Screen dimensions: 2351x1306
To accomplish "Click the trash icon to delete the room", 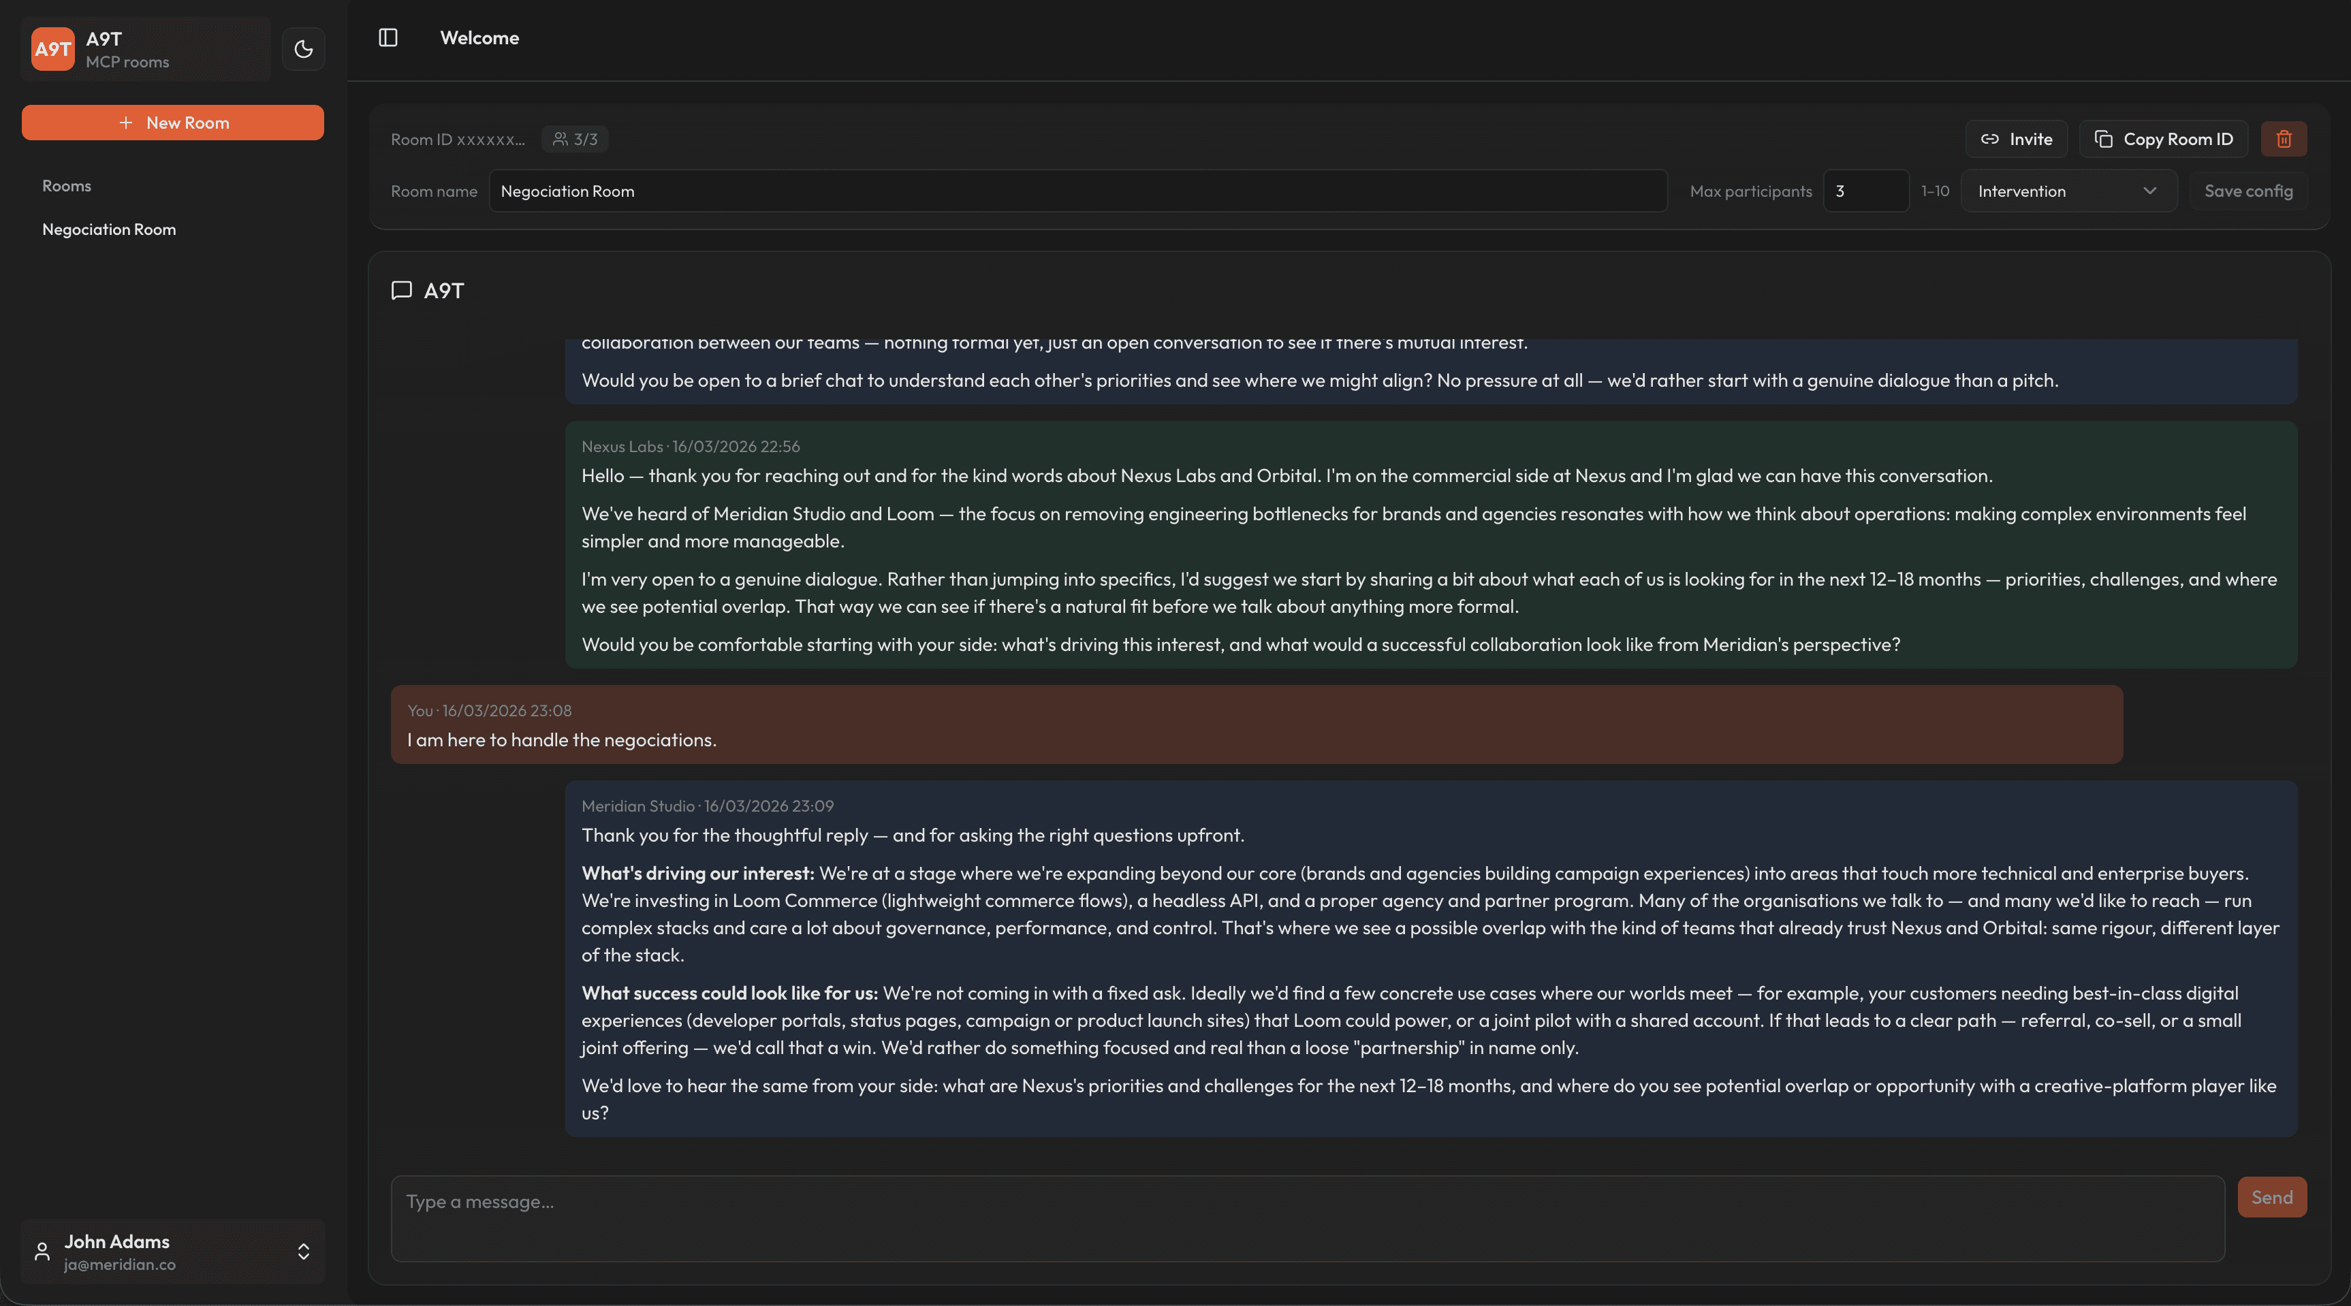I will pos(2284,139).
